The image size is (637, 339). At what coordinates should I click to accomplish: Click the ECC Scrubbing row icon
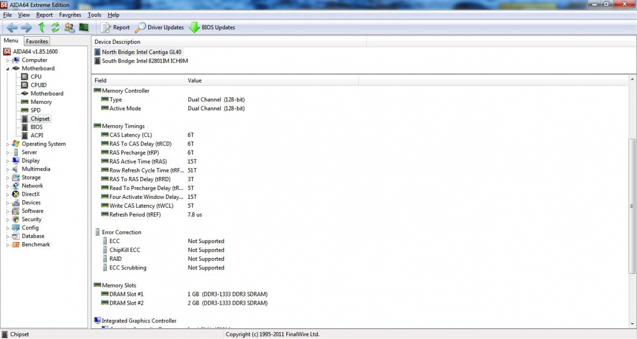(x=105, y=267)
